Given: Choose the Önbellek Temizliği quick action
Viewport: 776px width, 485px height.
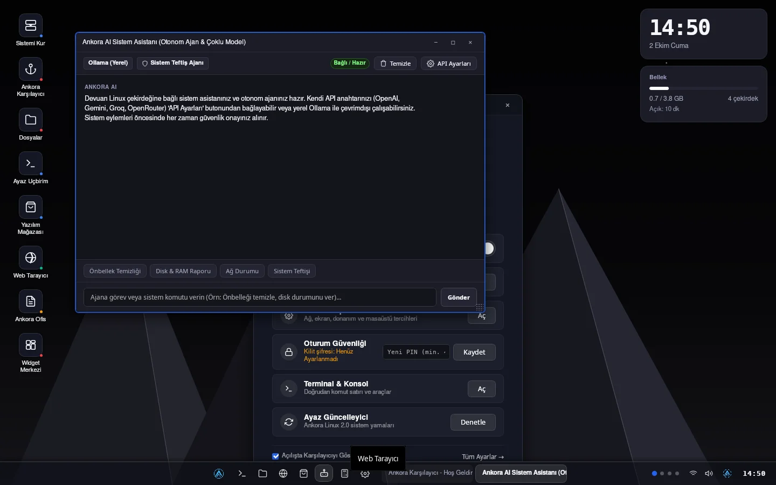Looking at the screenshot, I should pyautogui.click(x=115, y=271).
